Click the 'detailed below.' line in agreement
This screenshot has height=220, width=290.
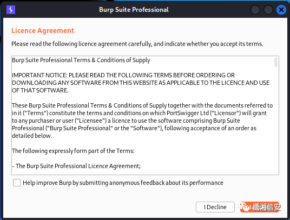coord(32,136)
